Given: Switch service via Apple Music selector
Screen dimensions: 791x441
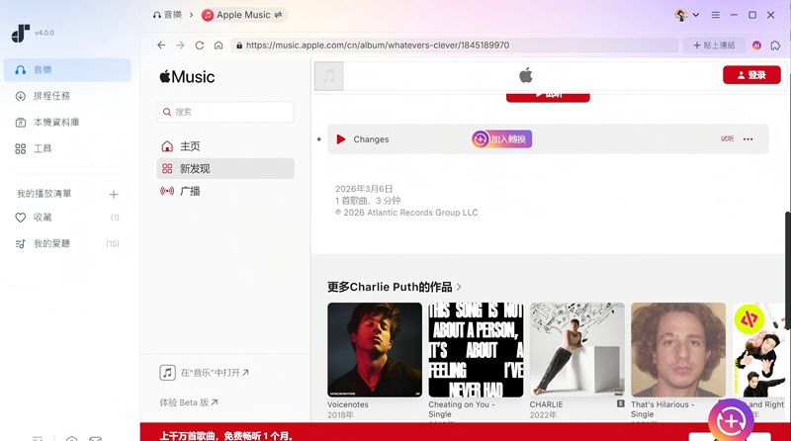Looking at the screenshot, I should pos(242,15).
